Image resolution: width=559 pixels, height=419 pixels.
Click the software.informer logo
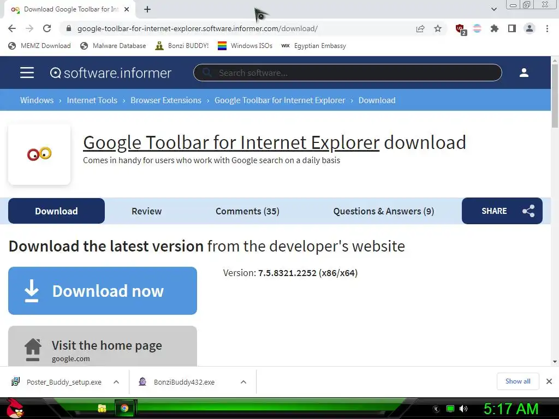pyautogui.click(x=110, y=73)
